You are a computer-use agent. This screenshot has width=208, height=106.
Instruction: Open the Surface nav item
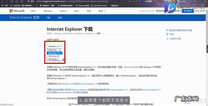tap(63, 11)
